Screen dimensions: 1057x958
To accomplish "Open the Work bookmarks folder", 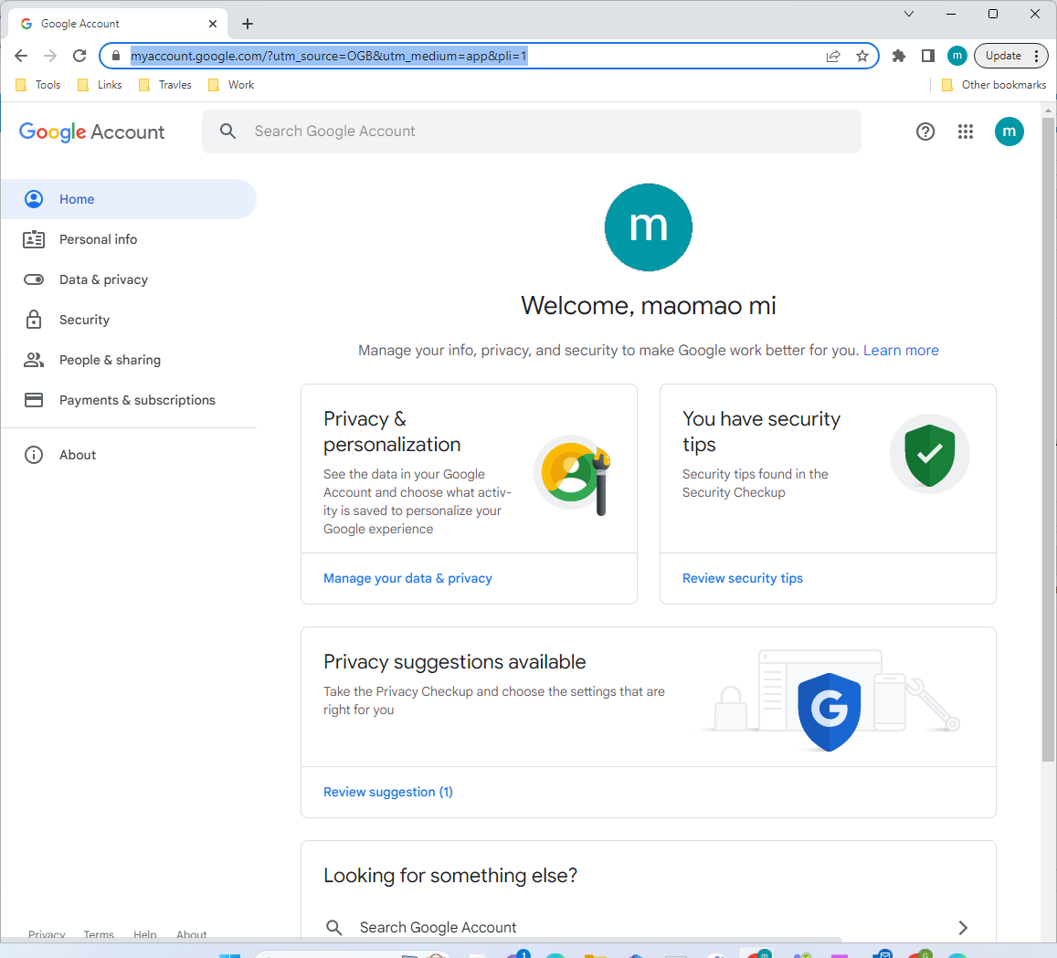I will click(232, 85).
